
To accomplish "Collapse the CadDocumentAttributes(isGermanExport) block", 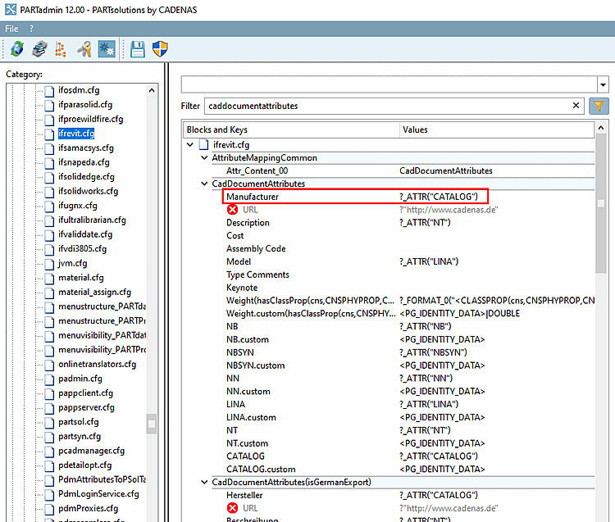I will point(203,483).
